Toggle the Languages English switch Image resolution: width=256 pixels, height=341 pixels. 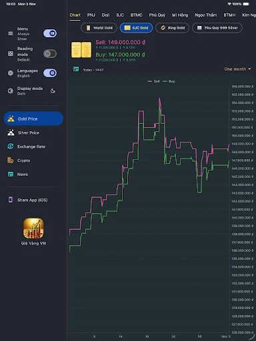point(50,73)
